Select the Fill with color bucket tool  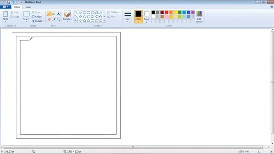click(x=54, y=14)
